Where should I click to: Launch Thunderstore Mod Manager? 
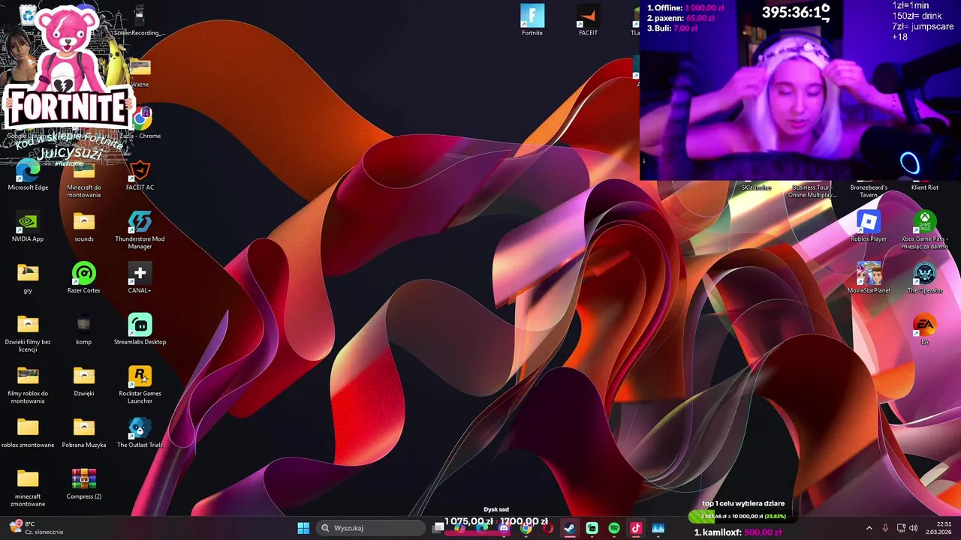(140, 229)
